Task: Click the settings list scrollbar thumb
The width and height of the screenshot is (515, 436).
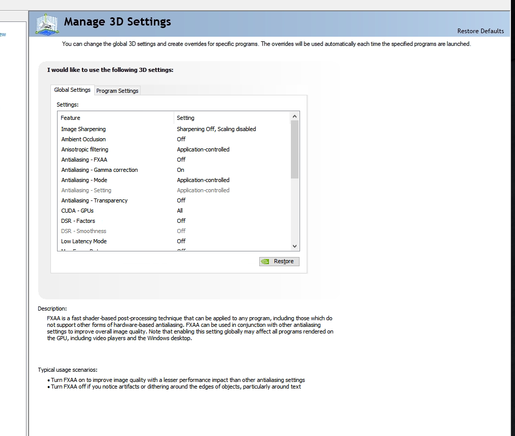Action: [x=294, y=149]
